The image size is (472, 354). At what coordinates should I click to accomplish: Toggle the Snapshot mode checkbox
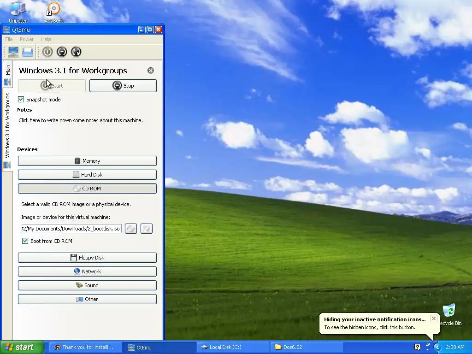point(21,100)
